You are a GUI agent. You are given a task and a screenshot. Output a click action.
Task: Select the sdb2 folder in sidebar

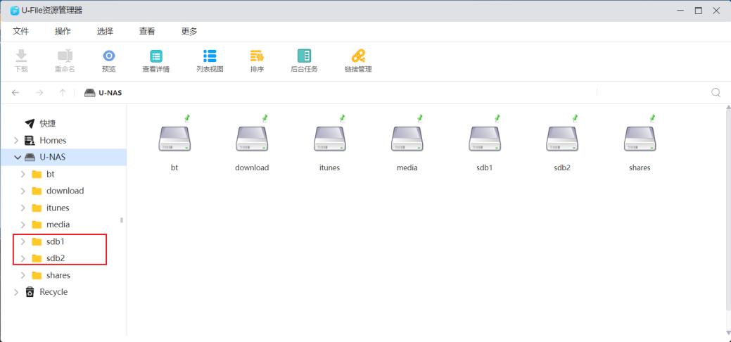click(x=56, y=258)
